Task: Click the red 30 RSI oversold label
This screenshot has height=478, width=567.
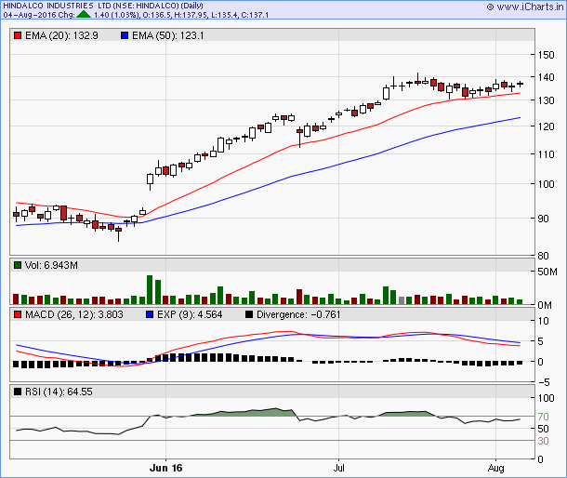Action: coord(543,441)
